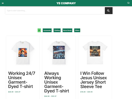Click the green header bar

[x=66, y=3]
